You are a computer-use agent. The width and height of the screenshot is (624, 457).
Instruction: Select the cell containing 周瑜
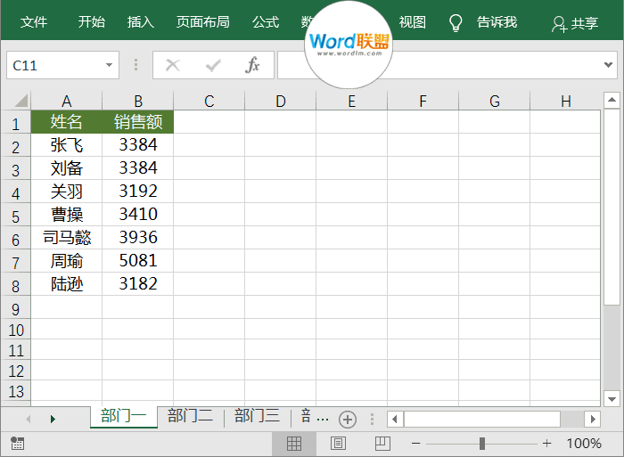(x=67, y=260)
